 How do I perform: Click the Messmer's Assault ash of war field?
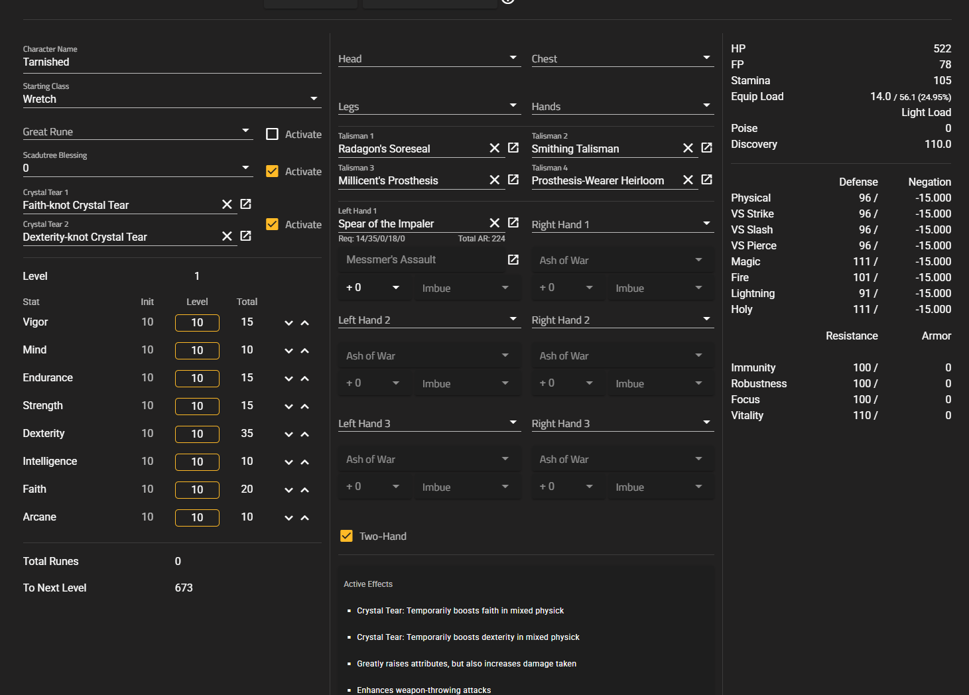tap(422, 260)
